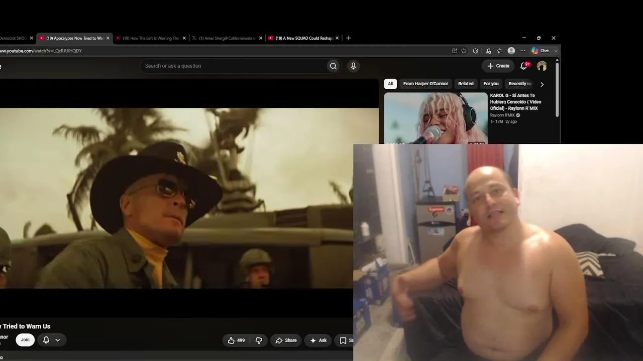The image size is (643, 361).
Task: Select the Apocalypse Now Tried to Warn tab
Action: pyautogui.click(x=74, y=38)
